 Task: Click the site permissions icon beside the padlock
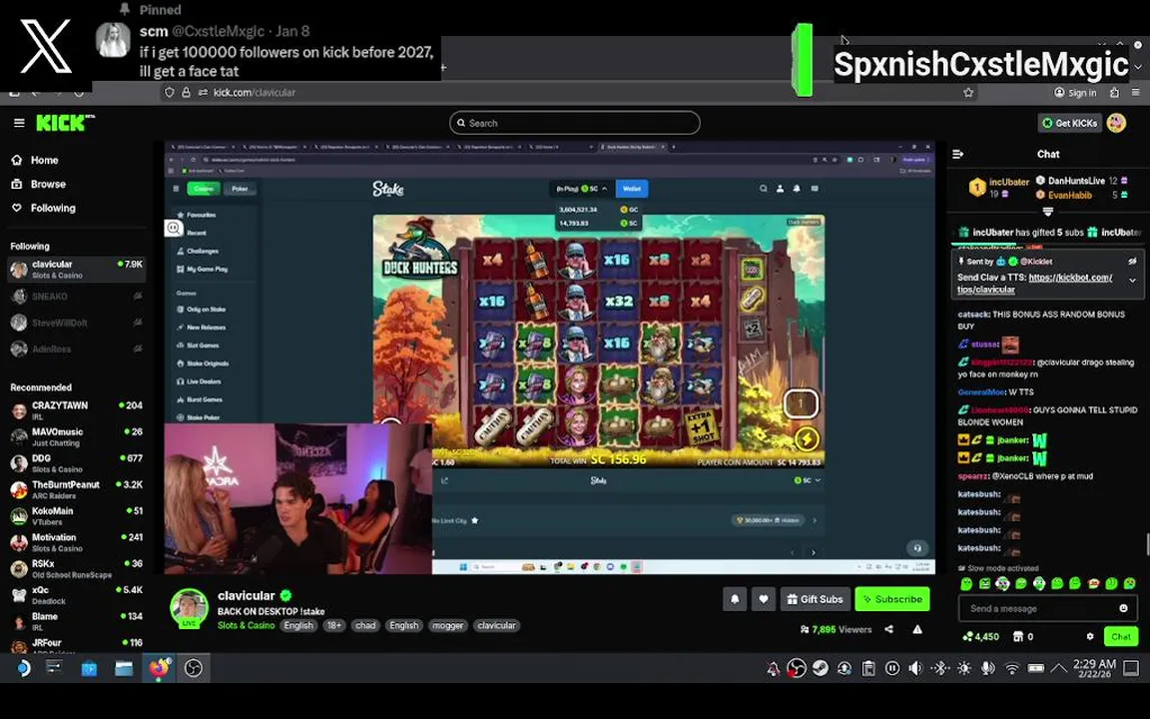click(203, 93)
